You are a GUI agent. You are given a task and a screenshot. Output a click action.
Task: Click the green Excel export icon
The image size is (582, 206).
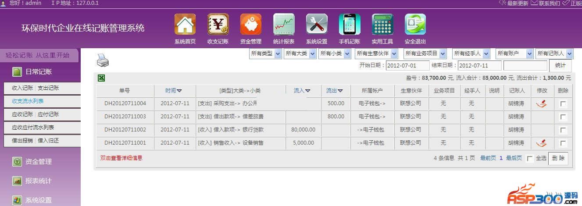(101, 78)
